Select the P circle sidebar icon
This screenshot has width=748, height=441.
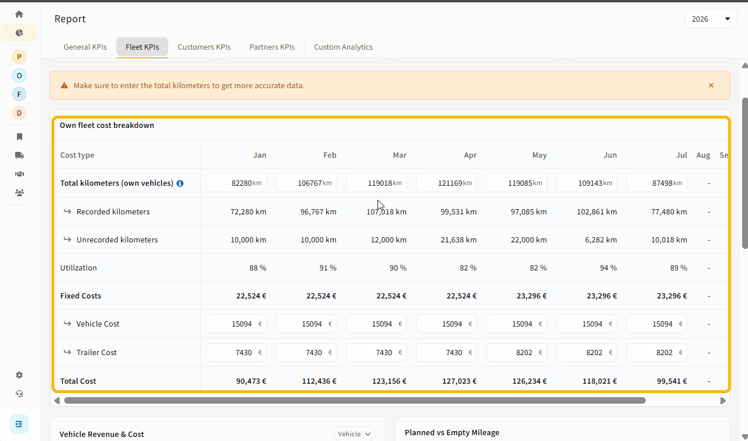19,57
